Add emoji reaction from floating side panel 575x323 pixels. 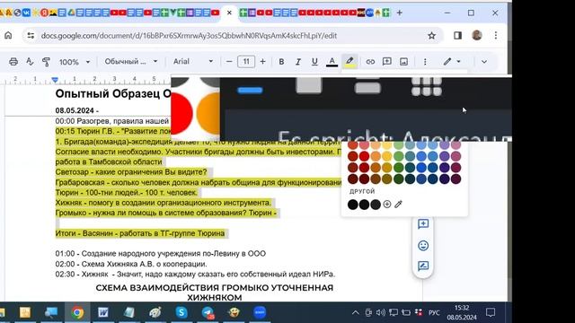click(423, 245)
